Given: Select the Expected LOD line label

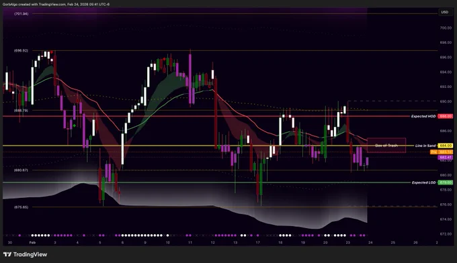Looking at the screenshot, I should pyautogui.click(x=423, y=182).
